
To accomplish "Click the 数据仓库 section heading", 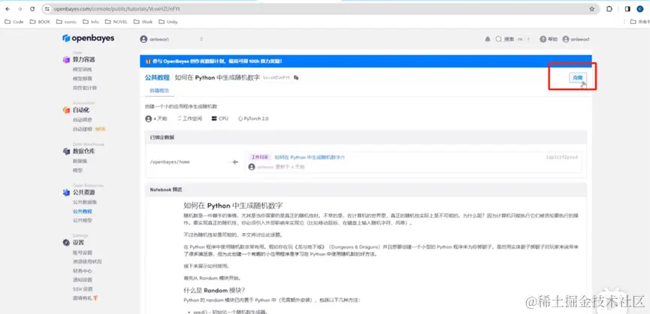I will (x=83, y=151).
